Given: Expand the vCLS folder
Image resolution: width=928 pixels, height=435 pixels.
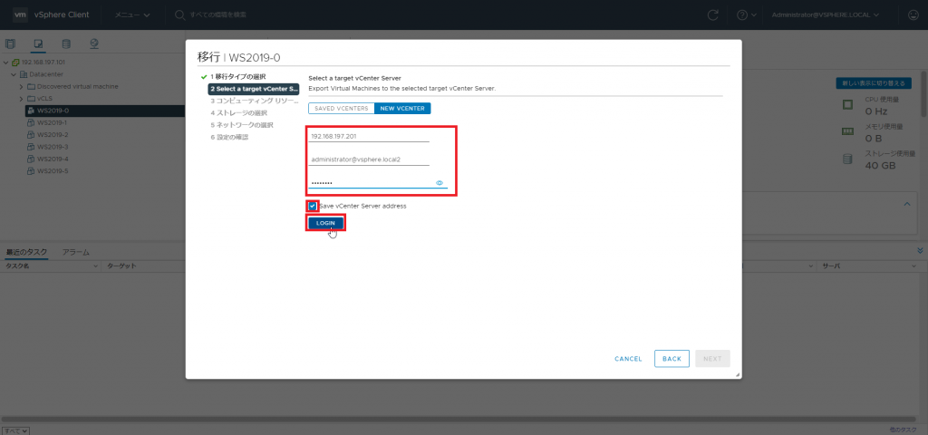Looking at the screenshot, I should point(22,99).
